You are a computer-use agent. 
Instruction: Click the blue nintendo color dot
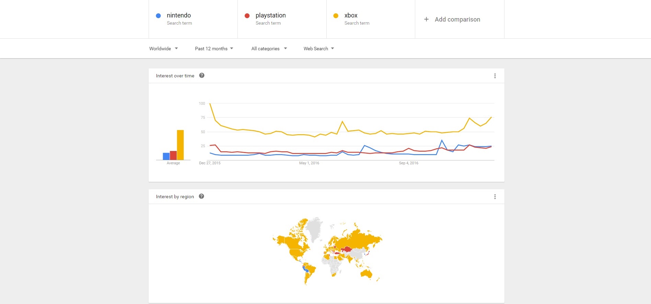tap(158, 16)
